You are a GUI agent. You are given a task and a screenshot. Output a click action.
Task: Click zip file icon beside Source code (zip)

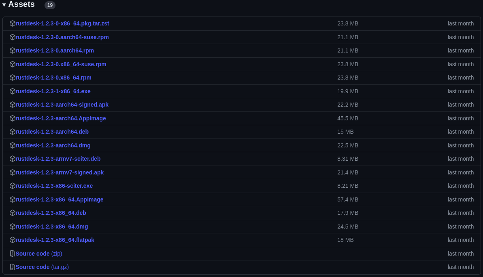tap(13, 254)
